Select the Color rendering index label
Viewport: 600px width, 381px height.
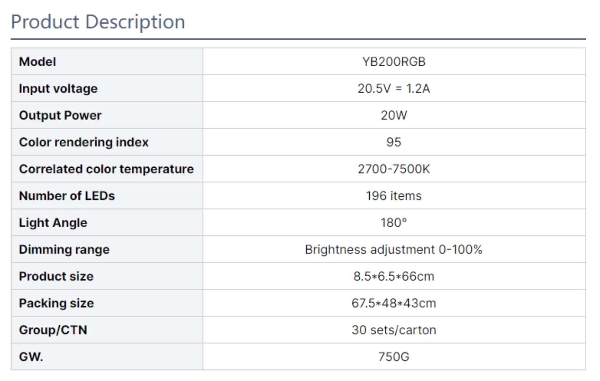pyautogui.click(x=84, y=142)
